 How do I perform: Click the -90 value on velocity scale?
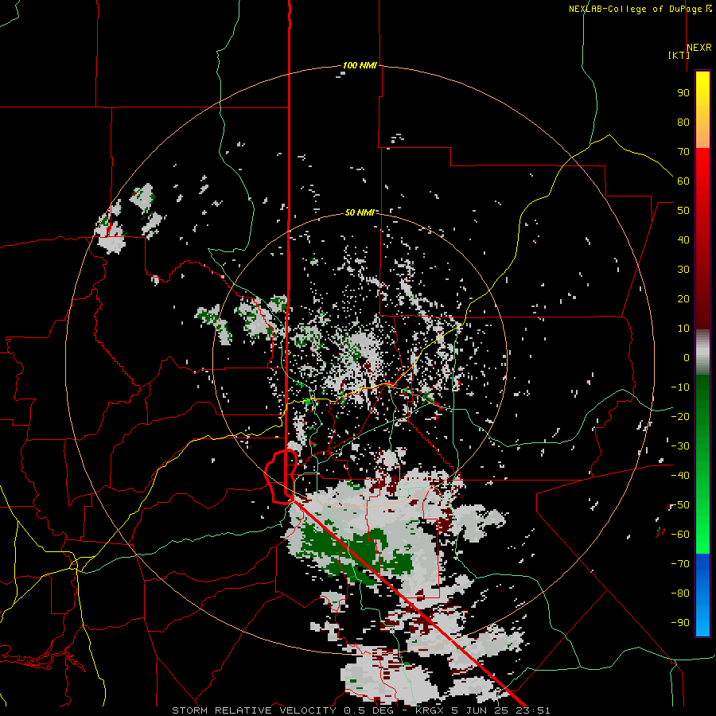pyautogui.click(x=680, y=622)
